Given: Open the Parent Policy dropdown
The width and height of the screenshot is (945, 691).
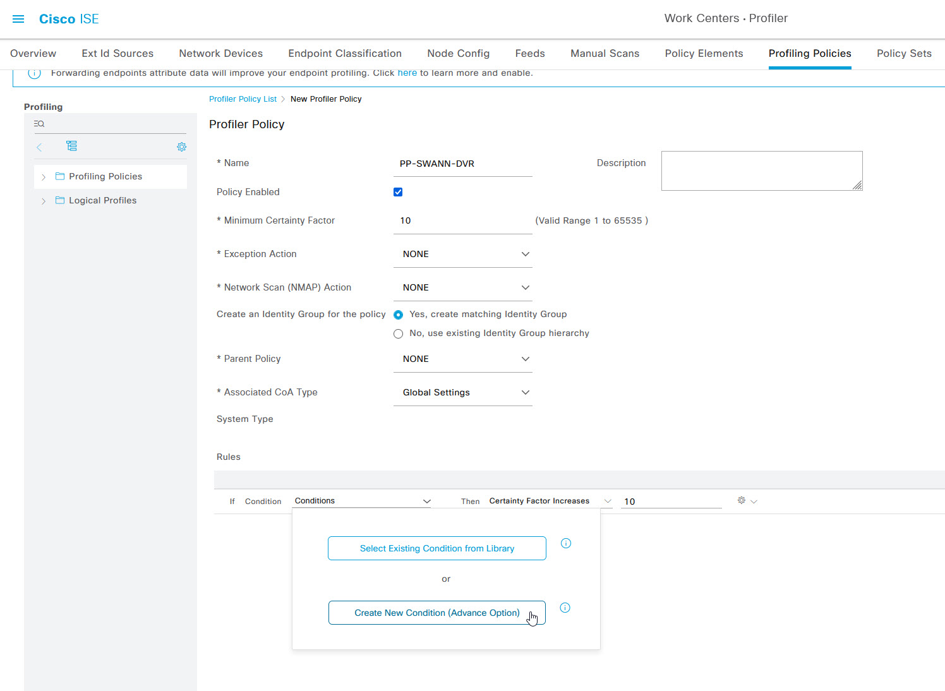Looking at the screenshot, I should coord(463,359).
